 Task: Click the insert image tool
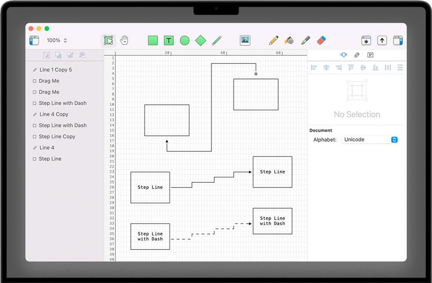[245, 40]
